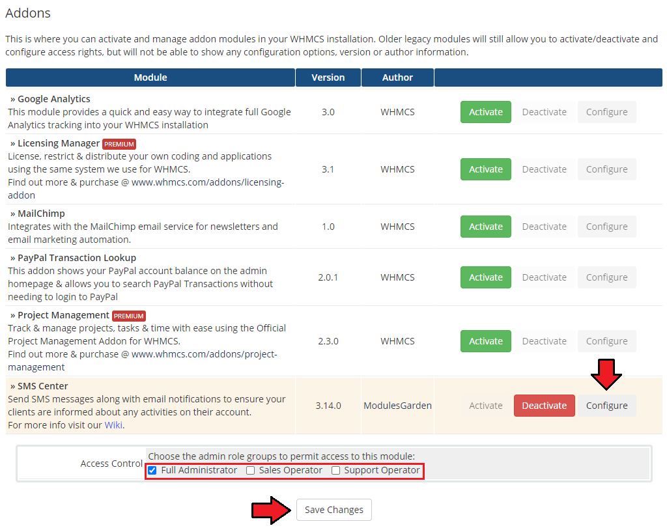Enable Support Operator access checkbox
Image resolution: width=667 pixels, height=528 pixels.
pyautogui.click(x=335, y=470)
